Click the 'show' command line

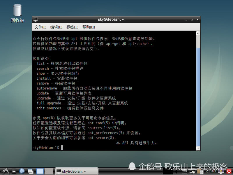(x=58, y=73)
